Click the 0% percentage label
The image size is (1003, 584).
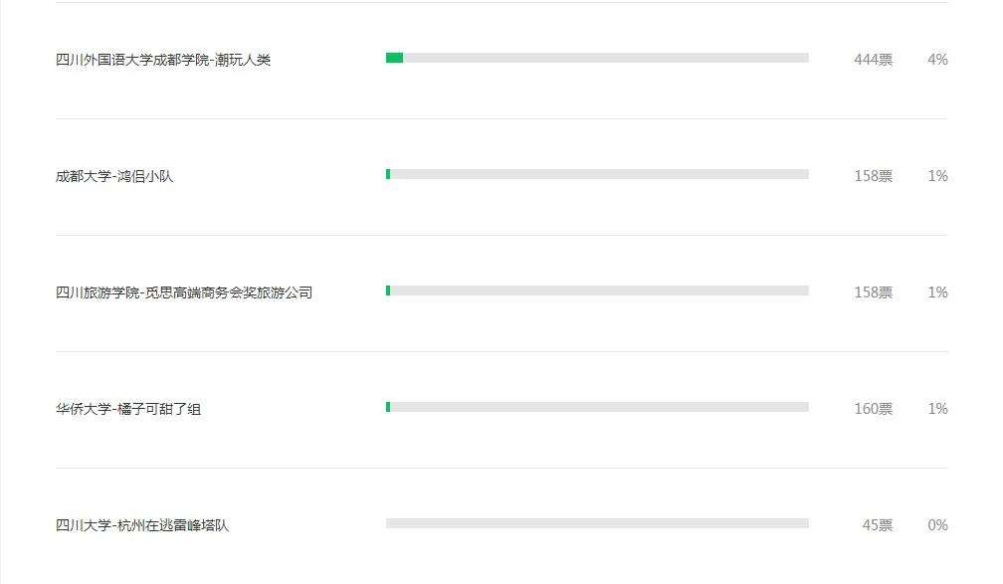pyautogui.click(x=937, y=525)
